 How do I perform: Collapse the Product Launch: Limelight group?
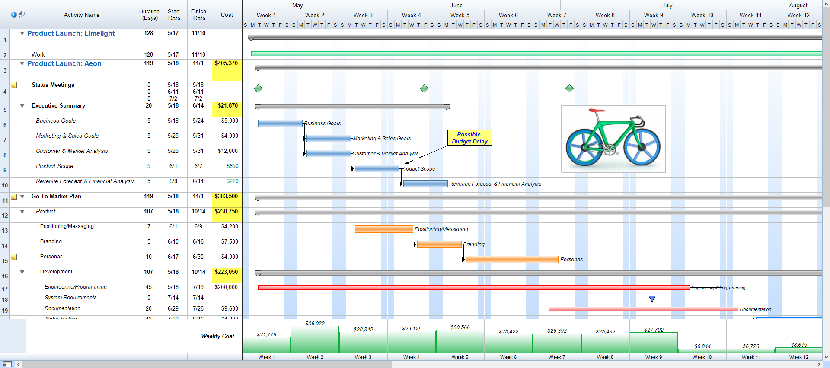pyautogui.click(x=22, y=34)
